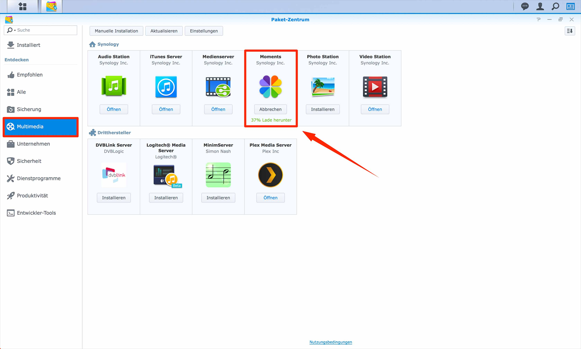Open the user account options icon
This screenshot has height=349, width=581.
point(540,6)
